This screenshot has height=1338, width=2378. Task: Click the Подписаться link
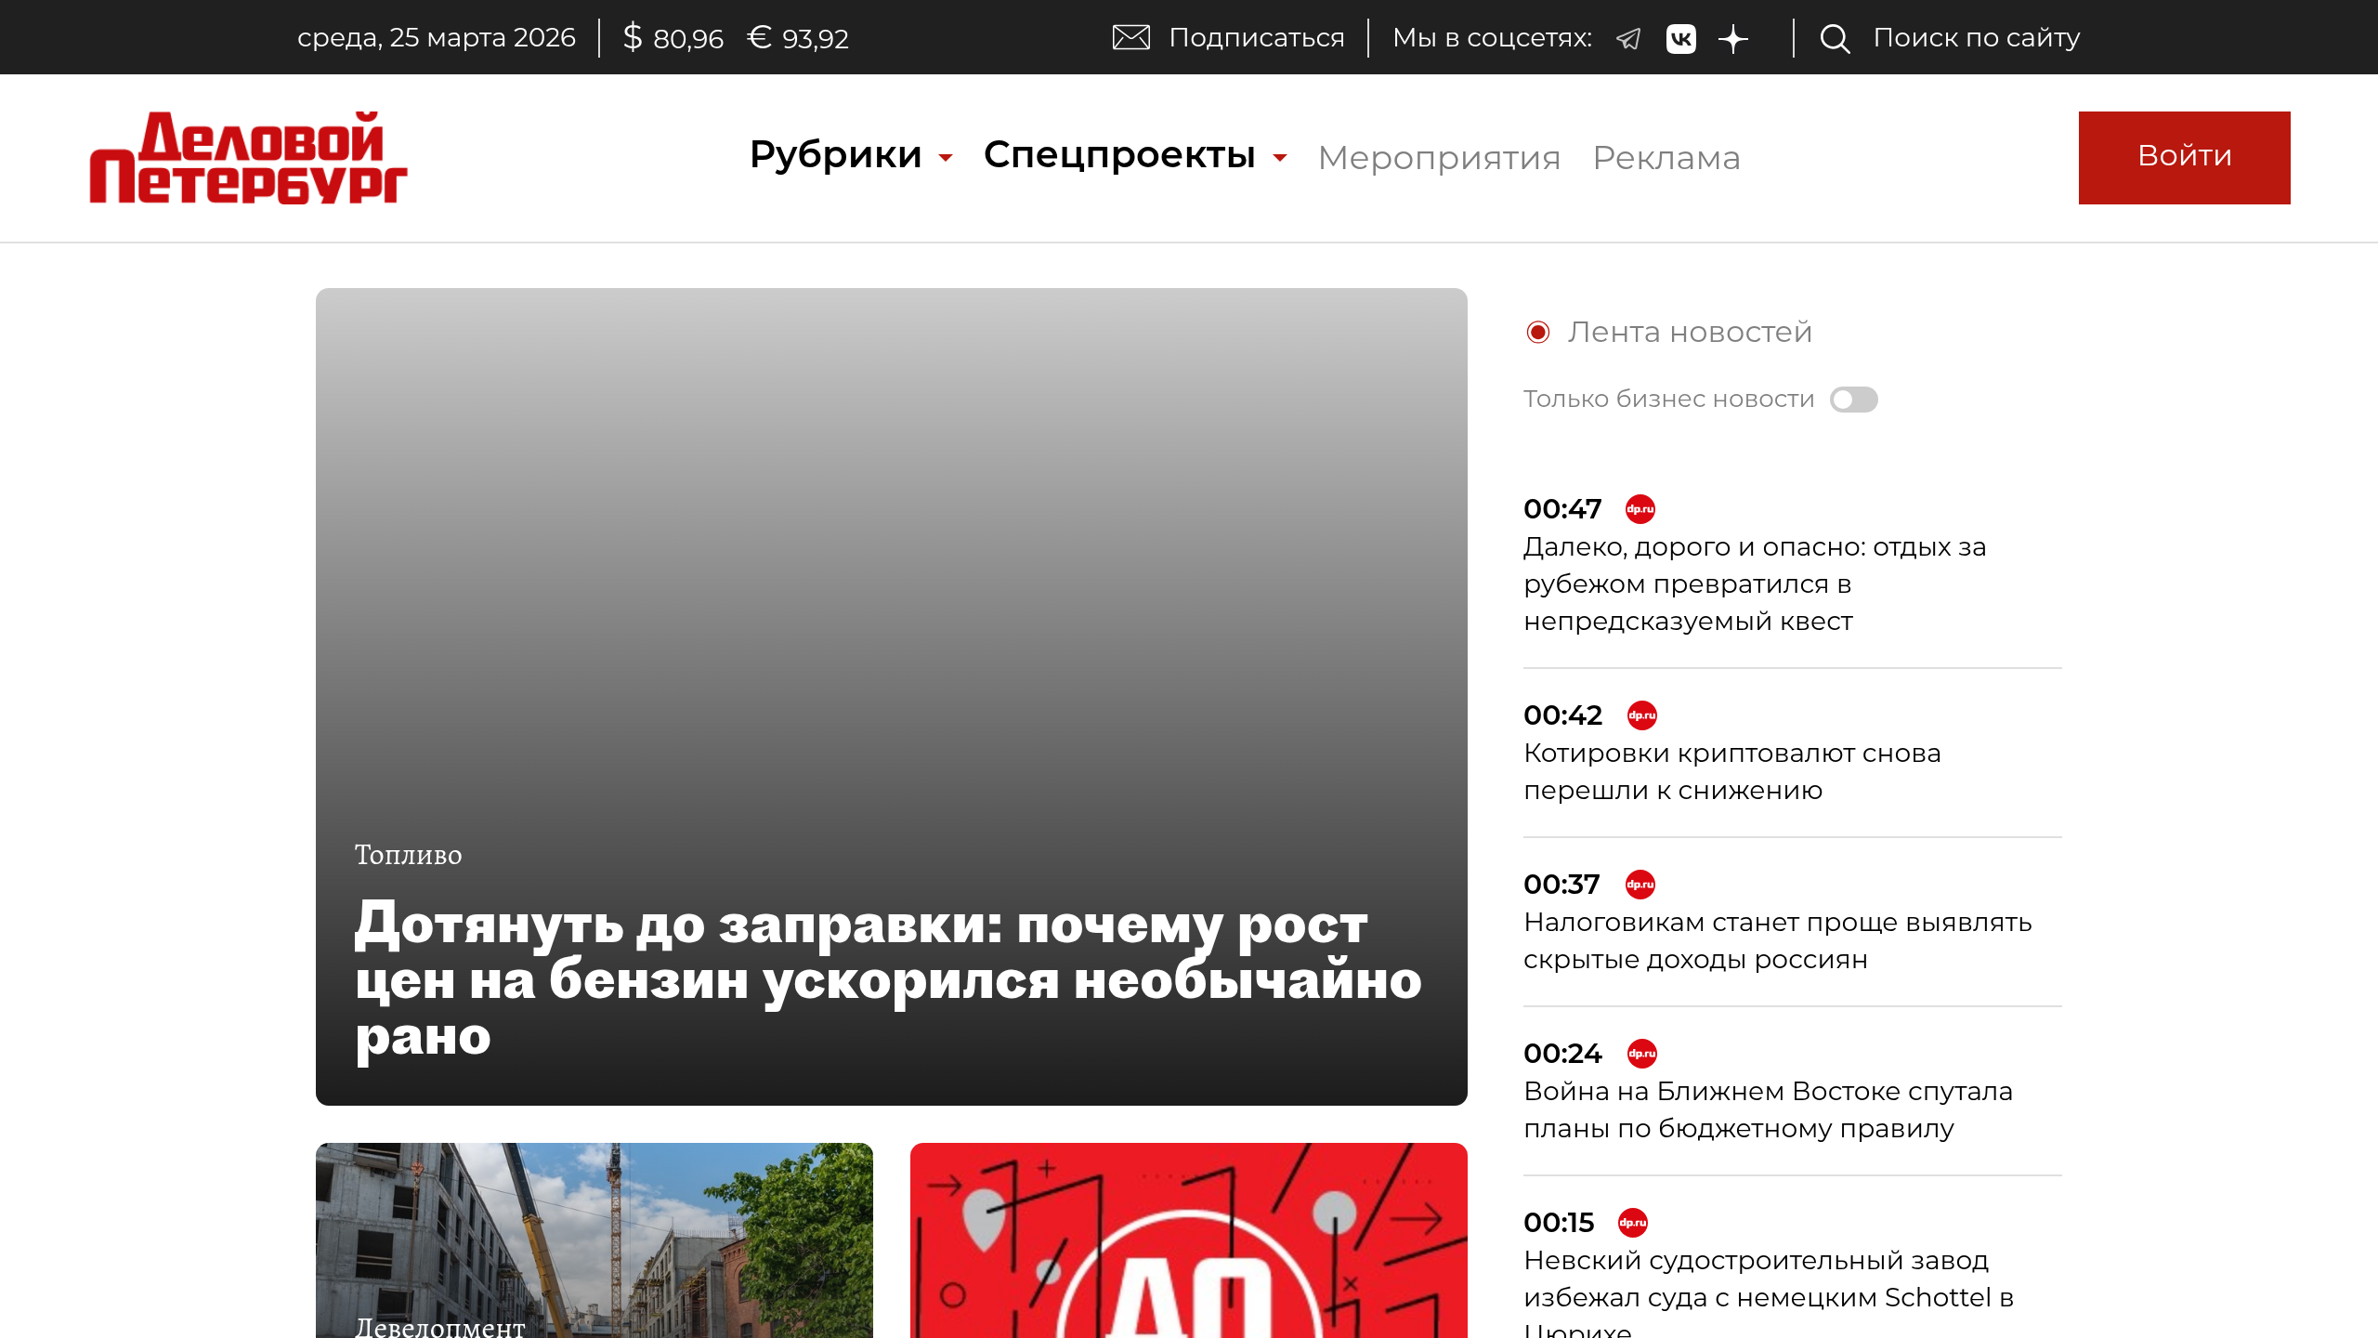1256,38
